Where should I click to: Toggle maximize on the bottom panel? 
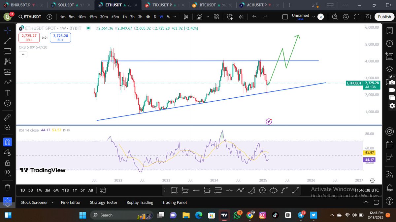point(376,202)
